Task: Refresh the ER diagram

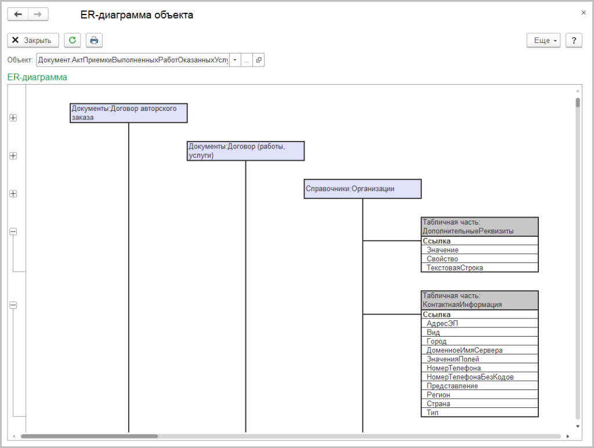Action: (x=72, y=40)
